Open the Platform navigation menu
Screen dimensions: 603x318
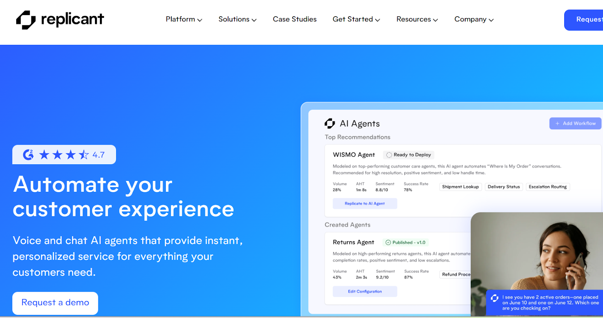coord(184,19)
